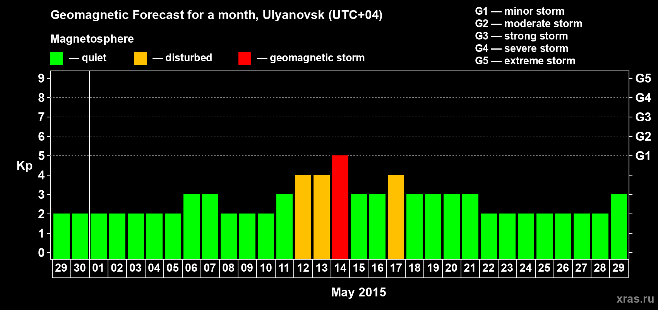
Task: Click the date label 01 on axis
Action: (98, 268)
